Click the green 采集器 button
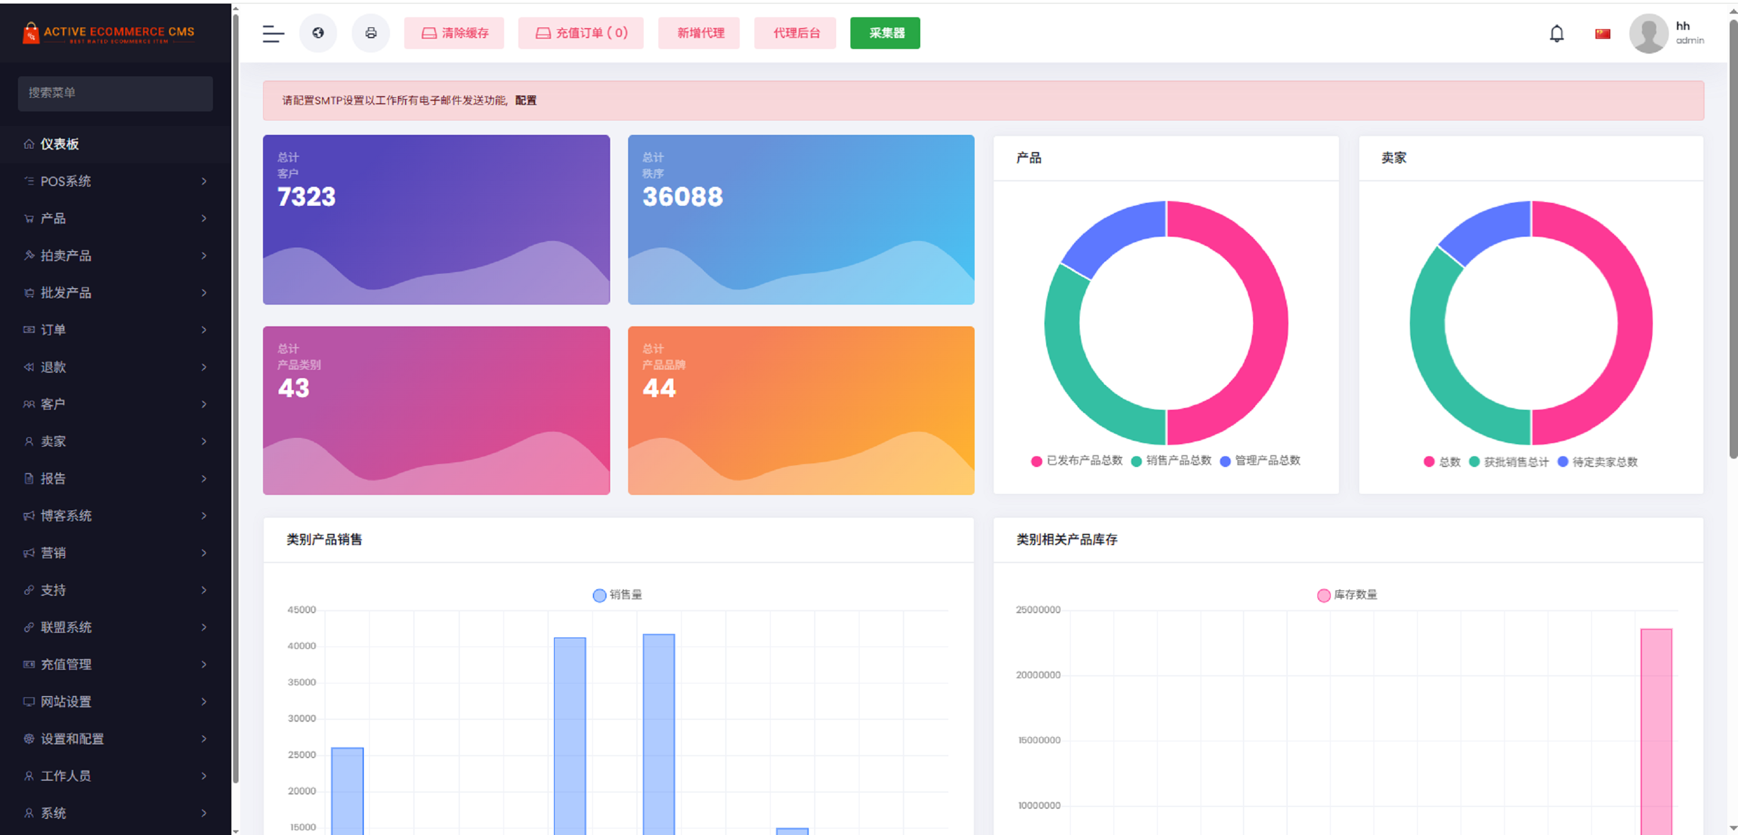The width and height of the screenshot is (1738, 835). (885, 33)
